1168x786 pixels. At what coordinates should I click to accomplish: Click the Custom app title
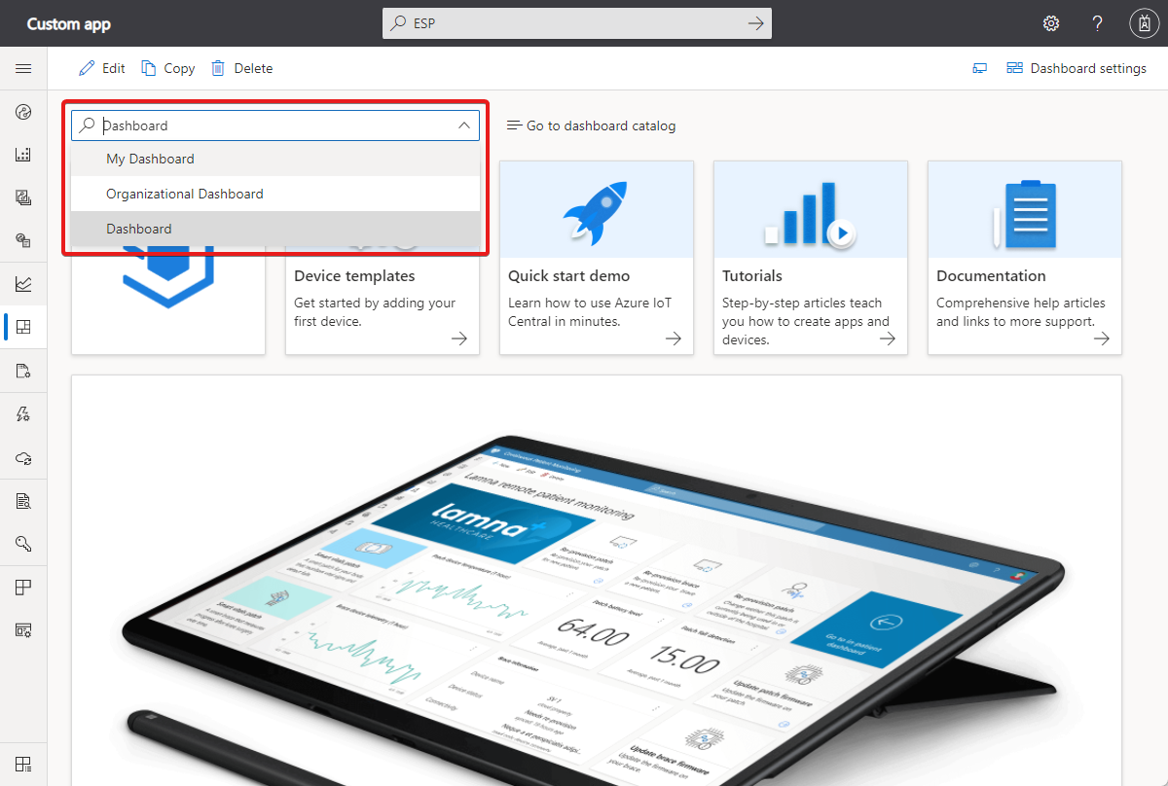coord(69,23)
